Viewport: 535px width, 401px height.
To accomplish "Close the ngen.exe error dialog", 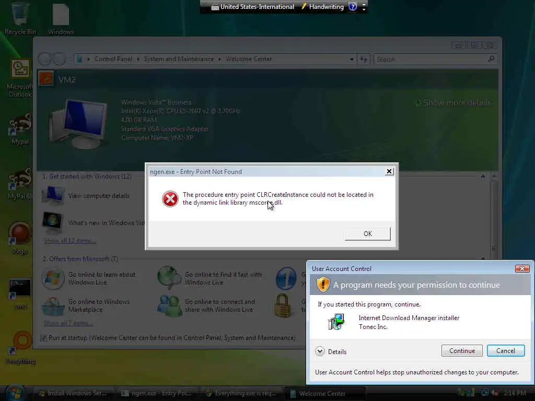I will (389, 171).
